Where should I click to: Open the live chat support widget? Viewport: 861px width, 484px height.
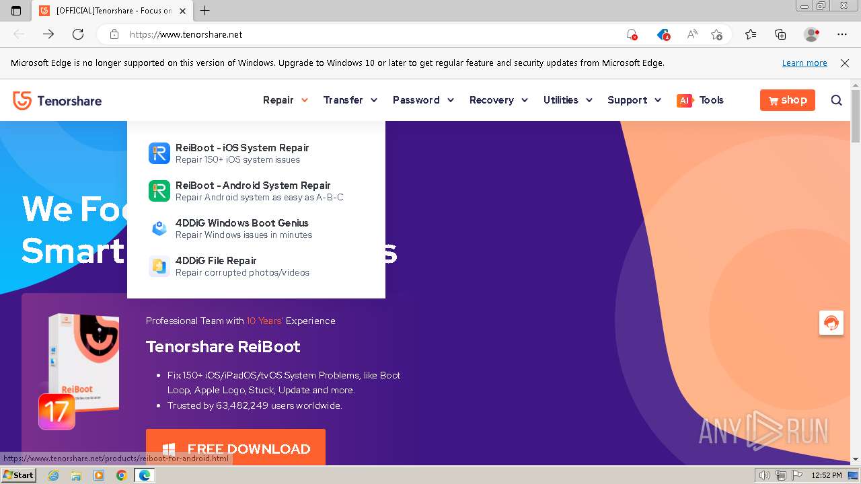(x=831, y=323)
